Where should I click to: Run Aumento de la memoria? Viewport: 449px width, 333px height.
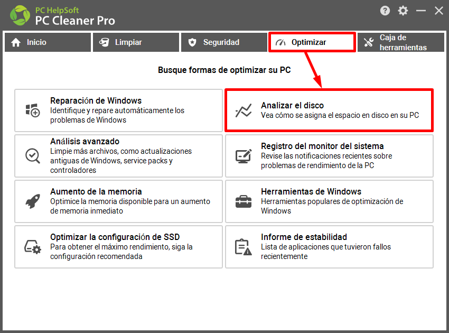[118, 201]
